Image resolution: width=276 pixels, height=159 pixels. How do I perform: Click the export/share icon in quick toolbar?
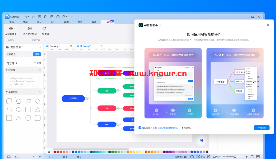(x=64, y=17)
